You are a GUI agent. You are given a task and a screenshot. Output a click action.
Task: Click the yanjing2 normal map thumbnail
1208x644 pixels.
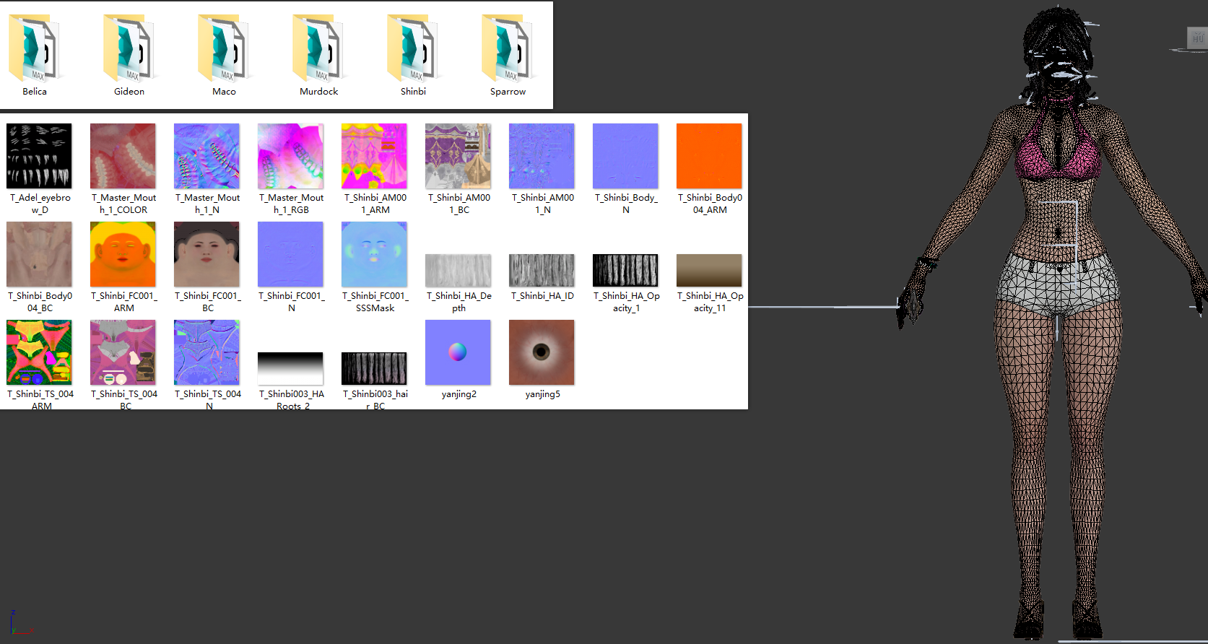point(458,352)
